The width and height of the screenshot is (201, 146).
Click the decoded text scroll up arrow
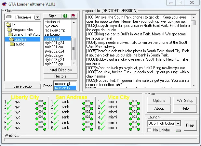194,18
